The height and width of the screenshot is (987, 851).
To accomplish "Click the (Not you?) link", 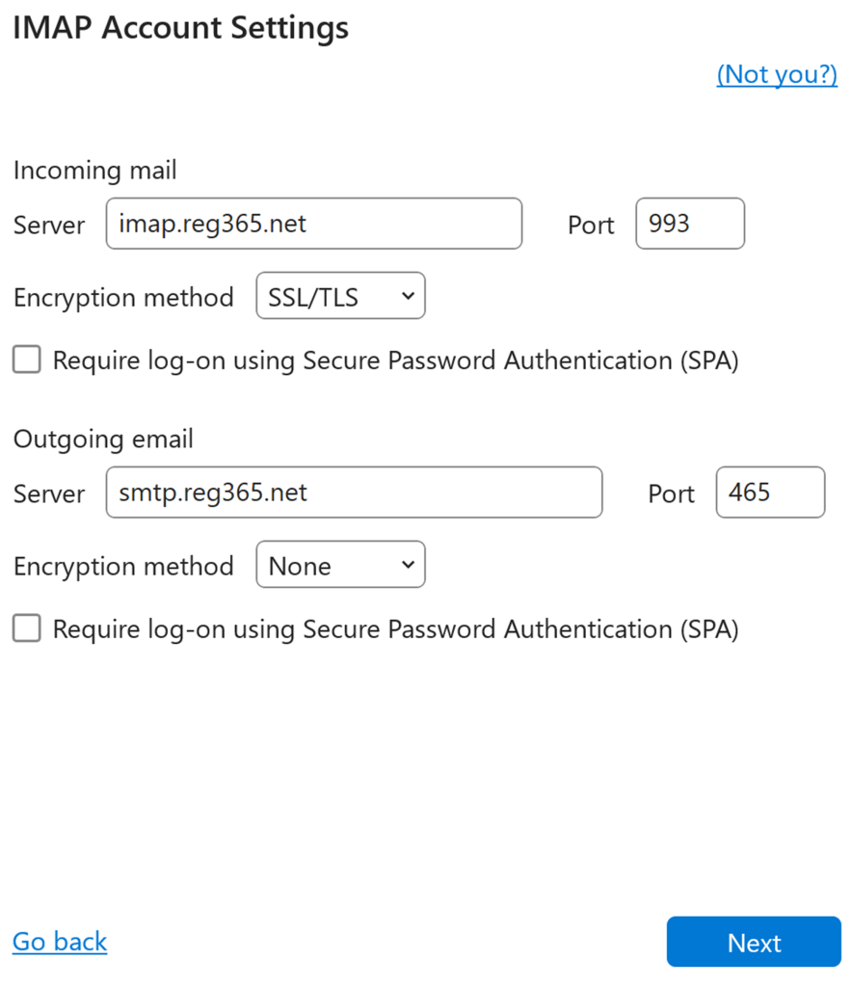I will click(x=777, y=74).
